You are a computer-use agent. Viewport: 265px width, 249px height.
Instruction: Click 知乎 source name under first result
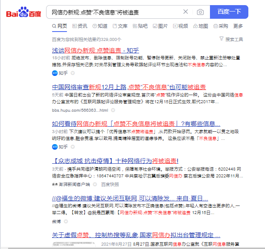[63, 73]
